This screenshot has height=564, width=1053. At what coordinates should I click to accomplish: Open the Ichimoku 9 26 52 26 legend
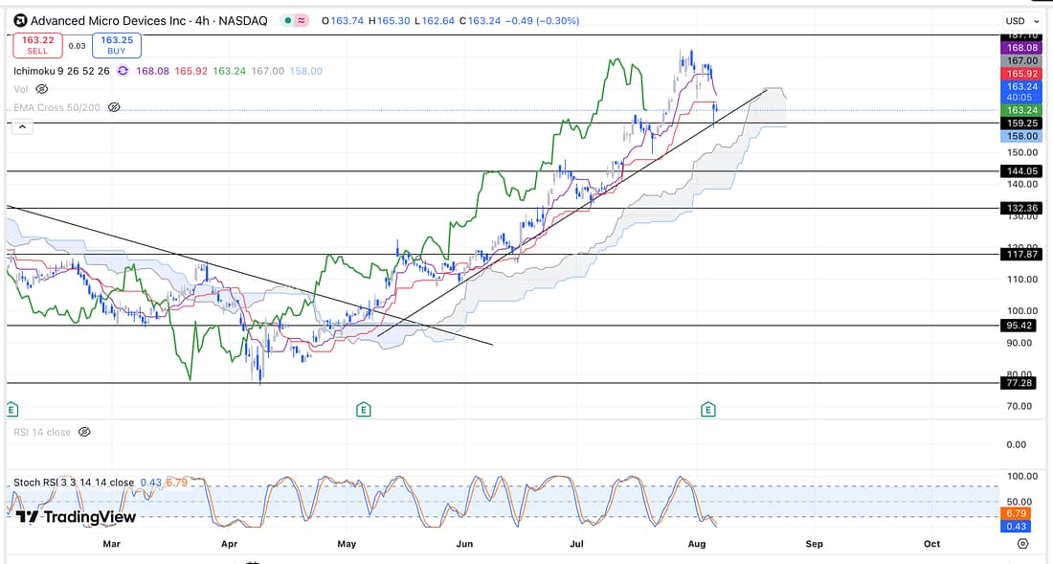coord(59,71)
